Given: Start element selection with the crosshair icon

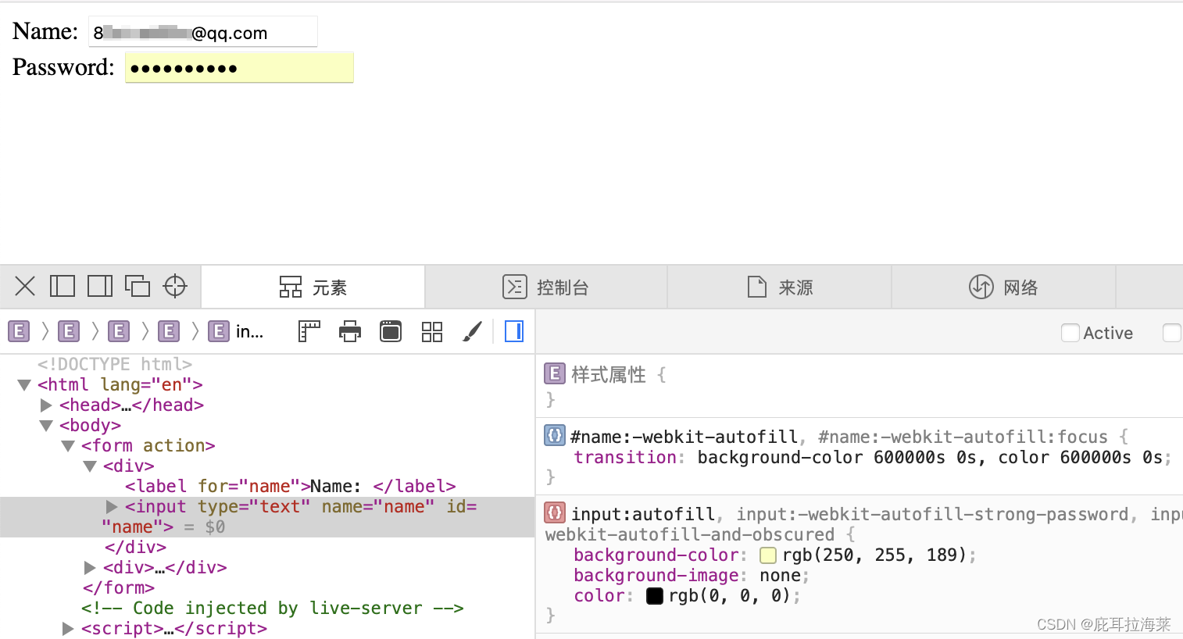Looking at the screenshot, I should (x=175, y=286).
